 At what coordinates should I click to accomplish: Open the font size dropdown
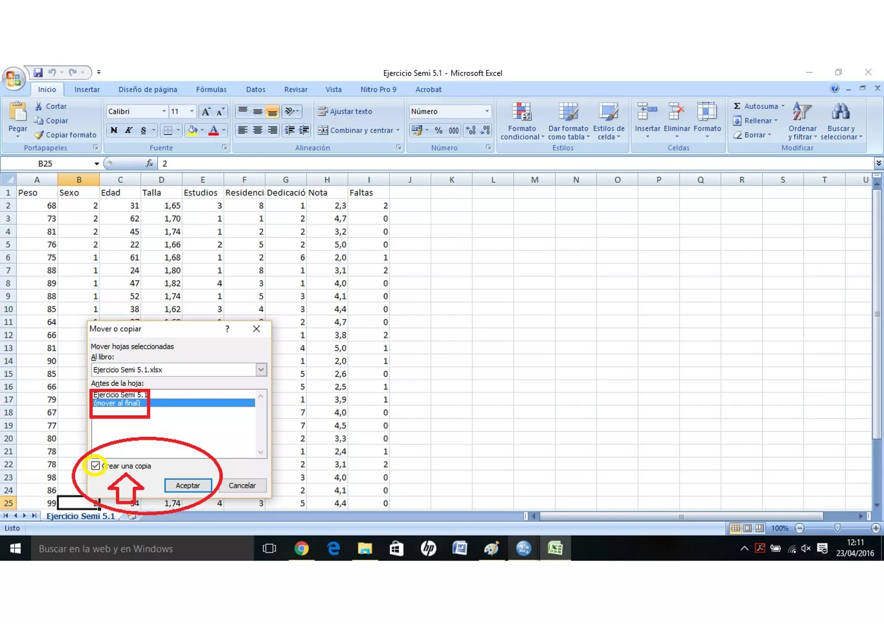pos(192,111)
